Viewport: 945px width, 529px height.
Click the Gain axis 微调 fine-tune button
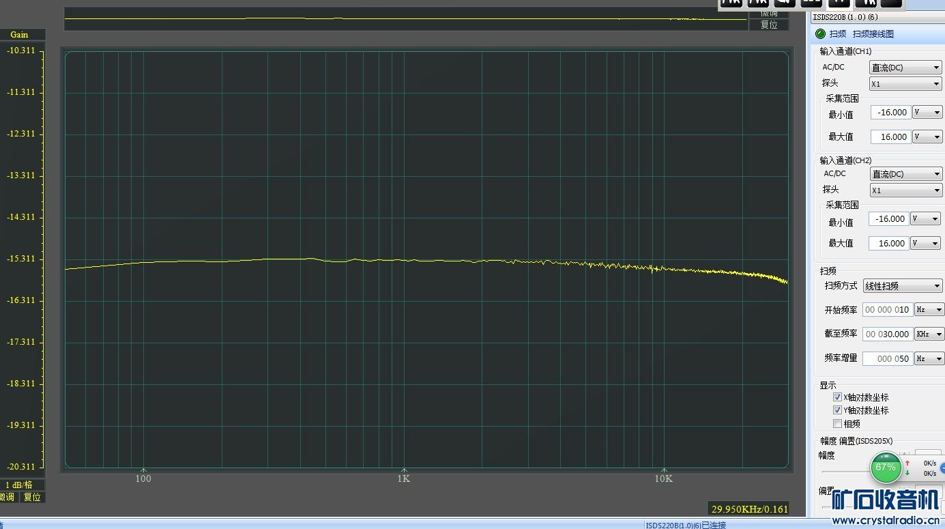8,497
